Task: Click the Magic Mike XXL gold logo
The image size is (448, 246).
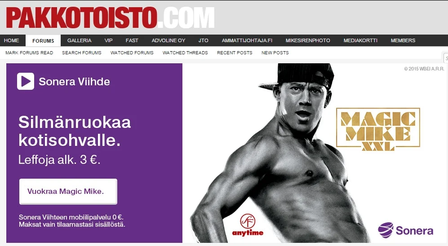Action: [x=378, y=129]
